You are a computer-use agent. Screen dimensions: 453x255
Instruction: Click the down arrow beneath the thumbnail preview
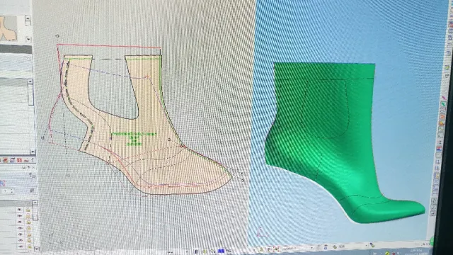tap(28, 39)
